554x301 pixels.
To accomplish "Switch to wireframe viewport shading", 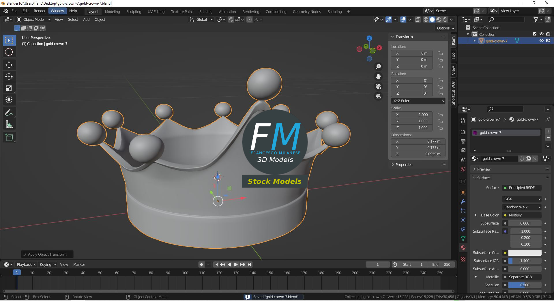I will click(x=426, y=20).
